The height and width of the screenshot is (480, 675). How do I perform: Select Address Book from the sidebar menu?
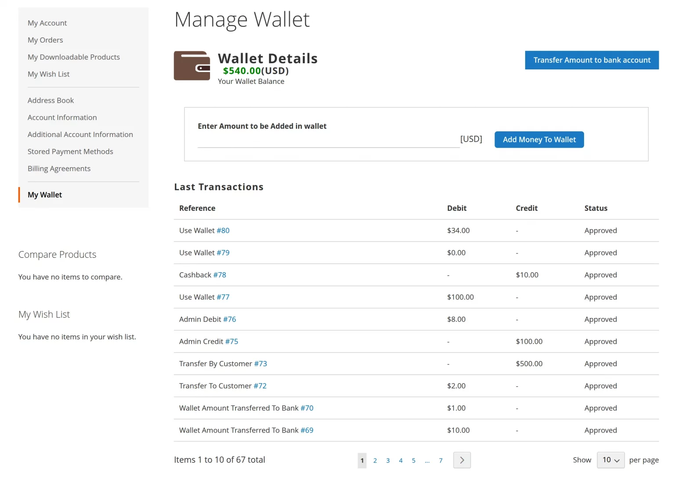(51, 100)
